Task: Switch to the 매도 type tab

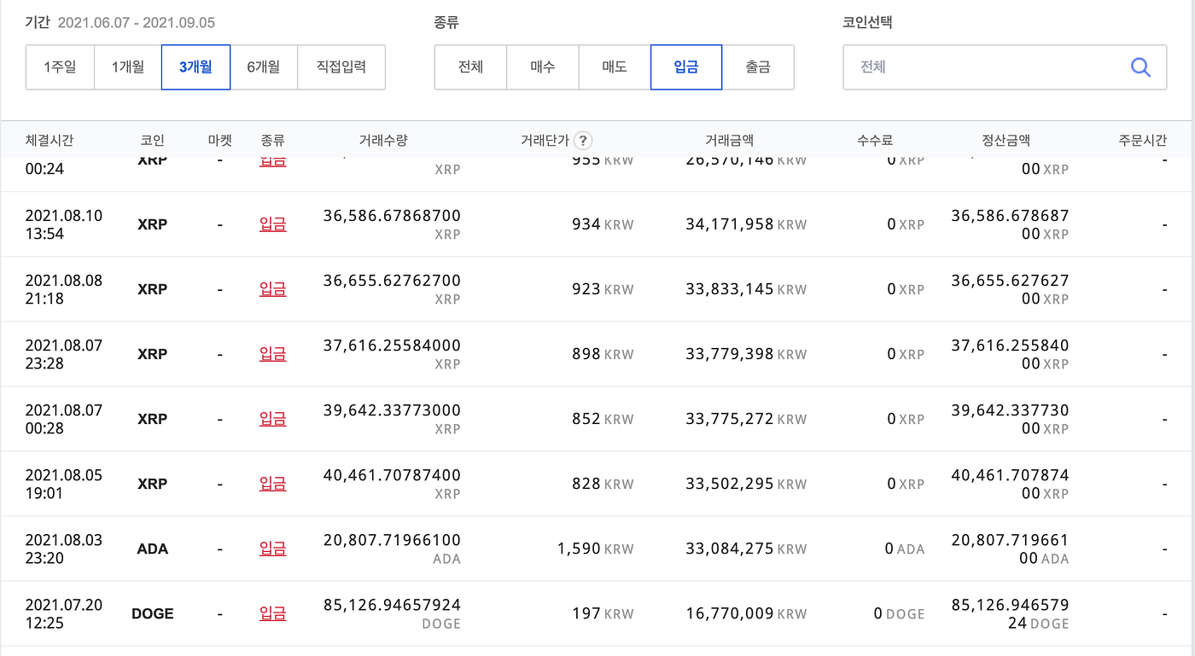Action: tap(615, 67)
